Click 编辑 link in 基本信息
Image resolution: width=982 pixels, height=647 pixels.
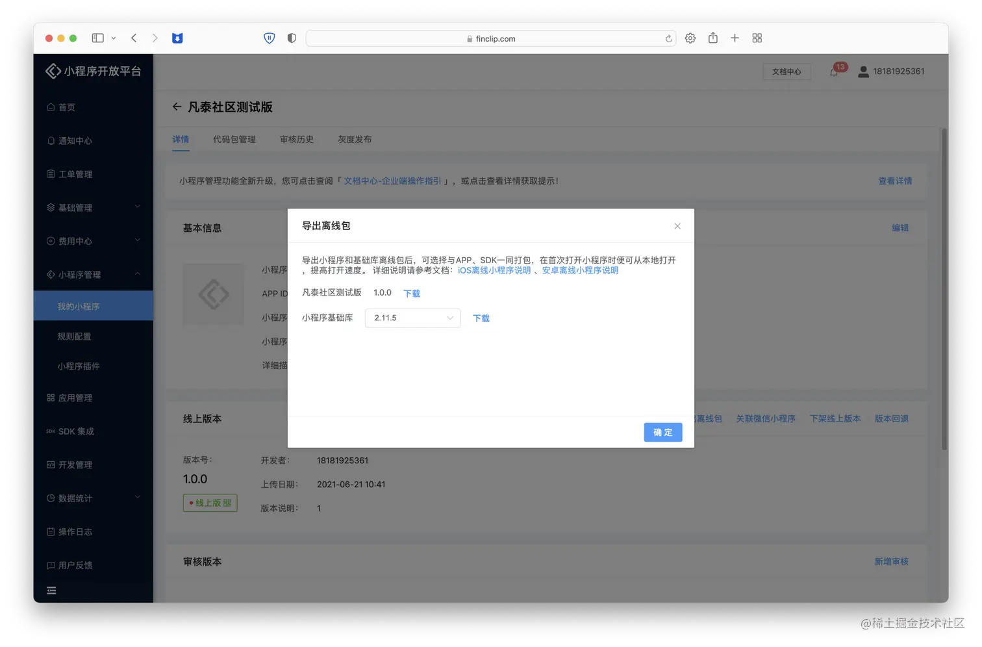[900, 228]
